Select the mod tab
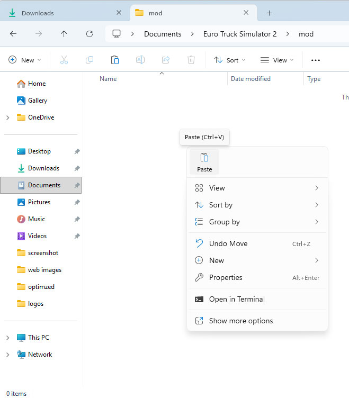 pos(194,13)
